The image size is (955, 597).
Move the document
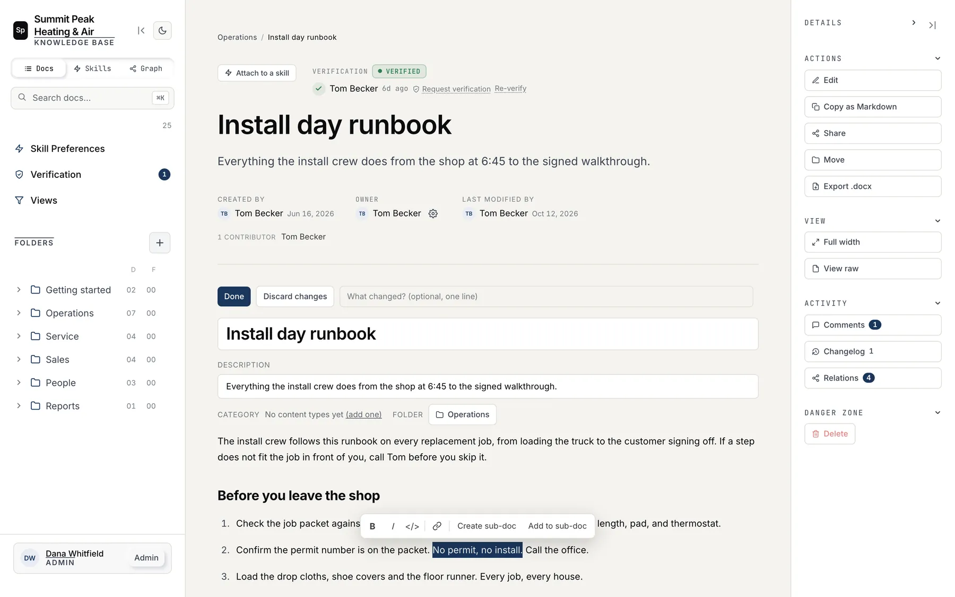coord(873,160)
